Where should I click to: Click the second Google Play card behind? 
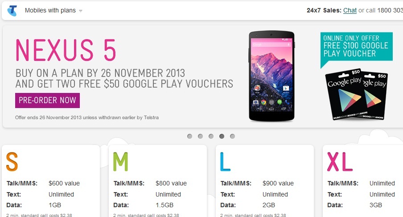tap(377, 95)
